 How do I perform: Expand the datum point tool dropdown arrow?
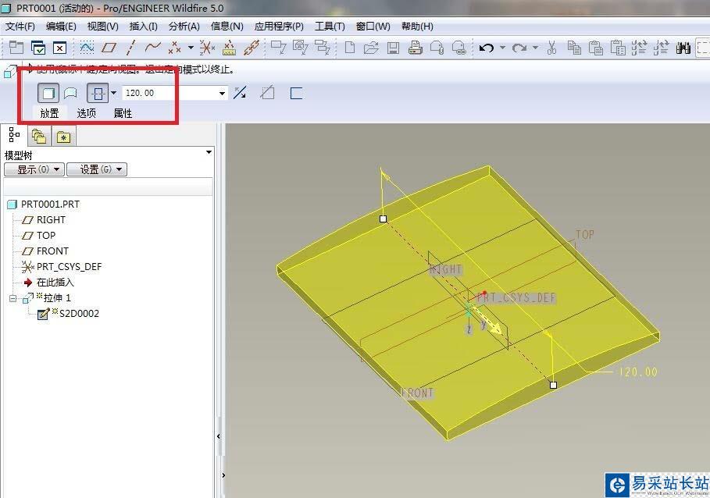click(191, 47)
